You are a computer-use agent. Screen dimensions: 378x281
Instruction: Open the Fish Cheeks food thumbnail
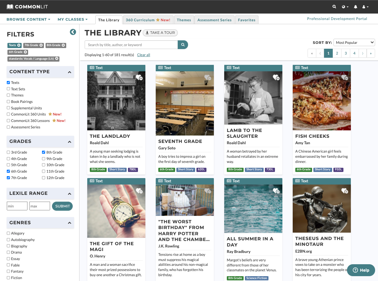pos(321,101)
